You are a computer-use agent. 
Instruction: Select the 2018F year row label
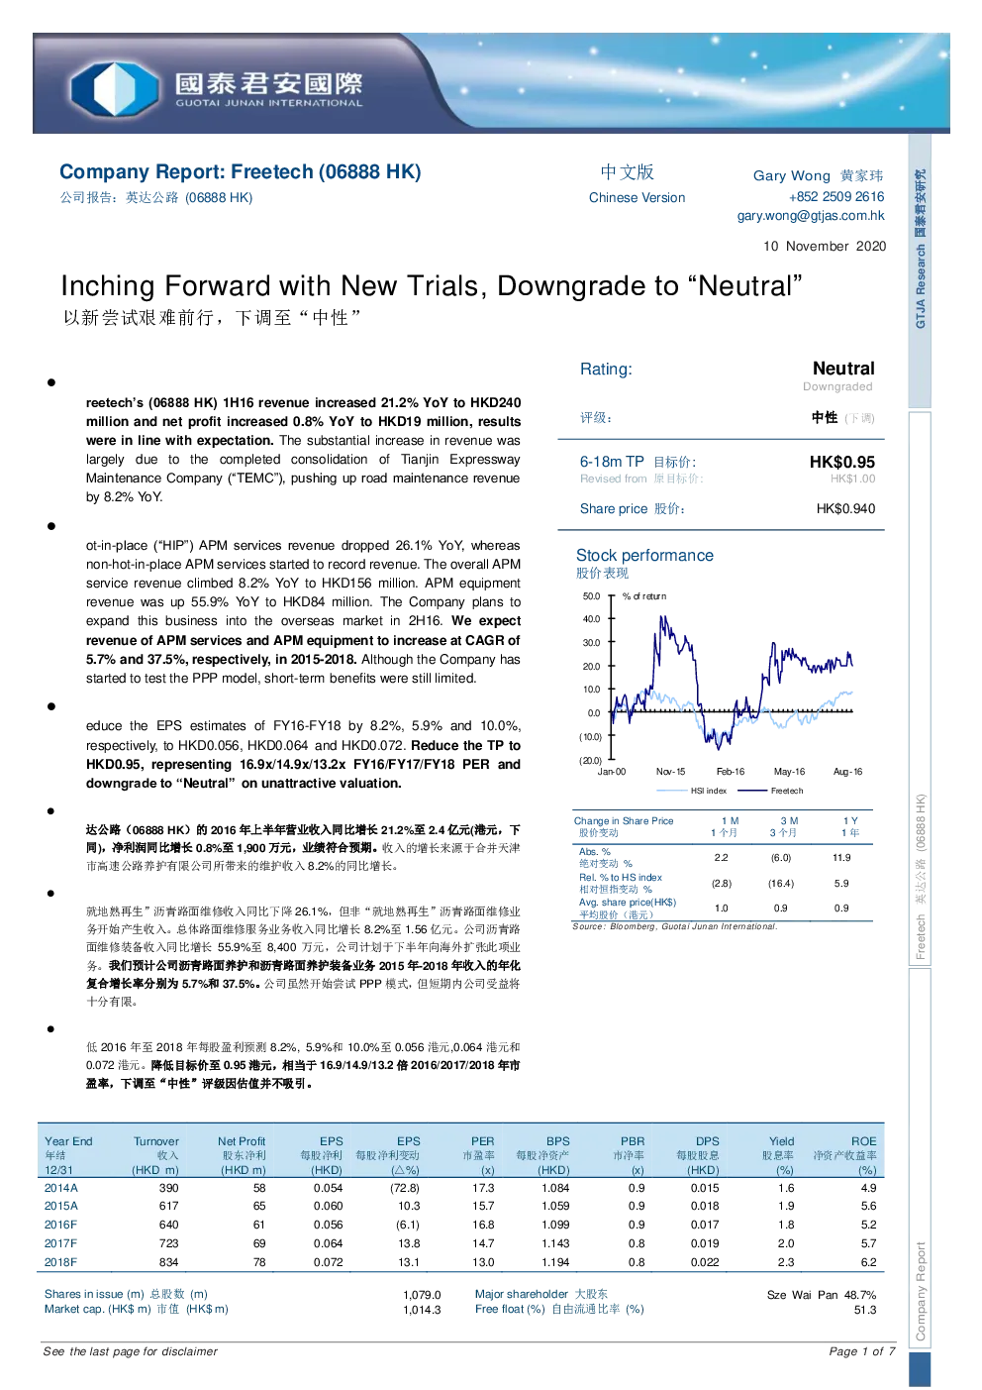[x=60, y=1262]
